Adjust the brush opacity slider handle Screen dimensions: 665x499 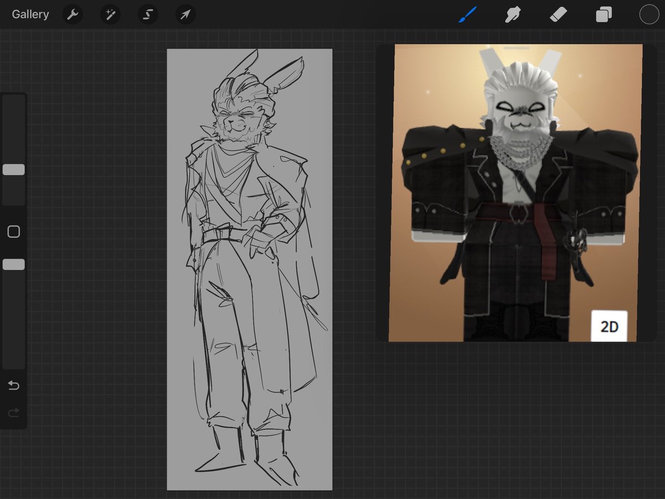coord(14,264)
